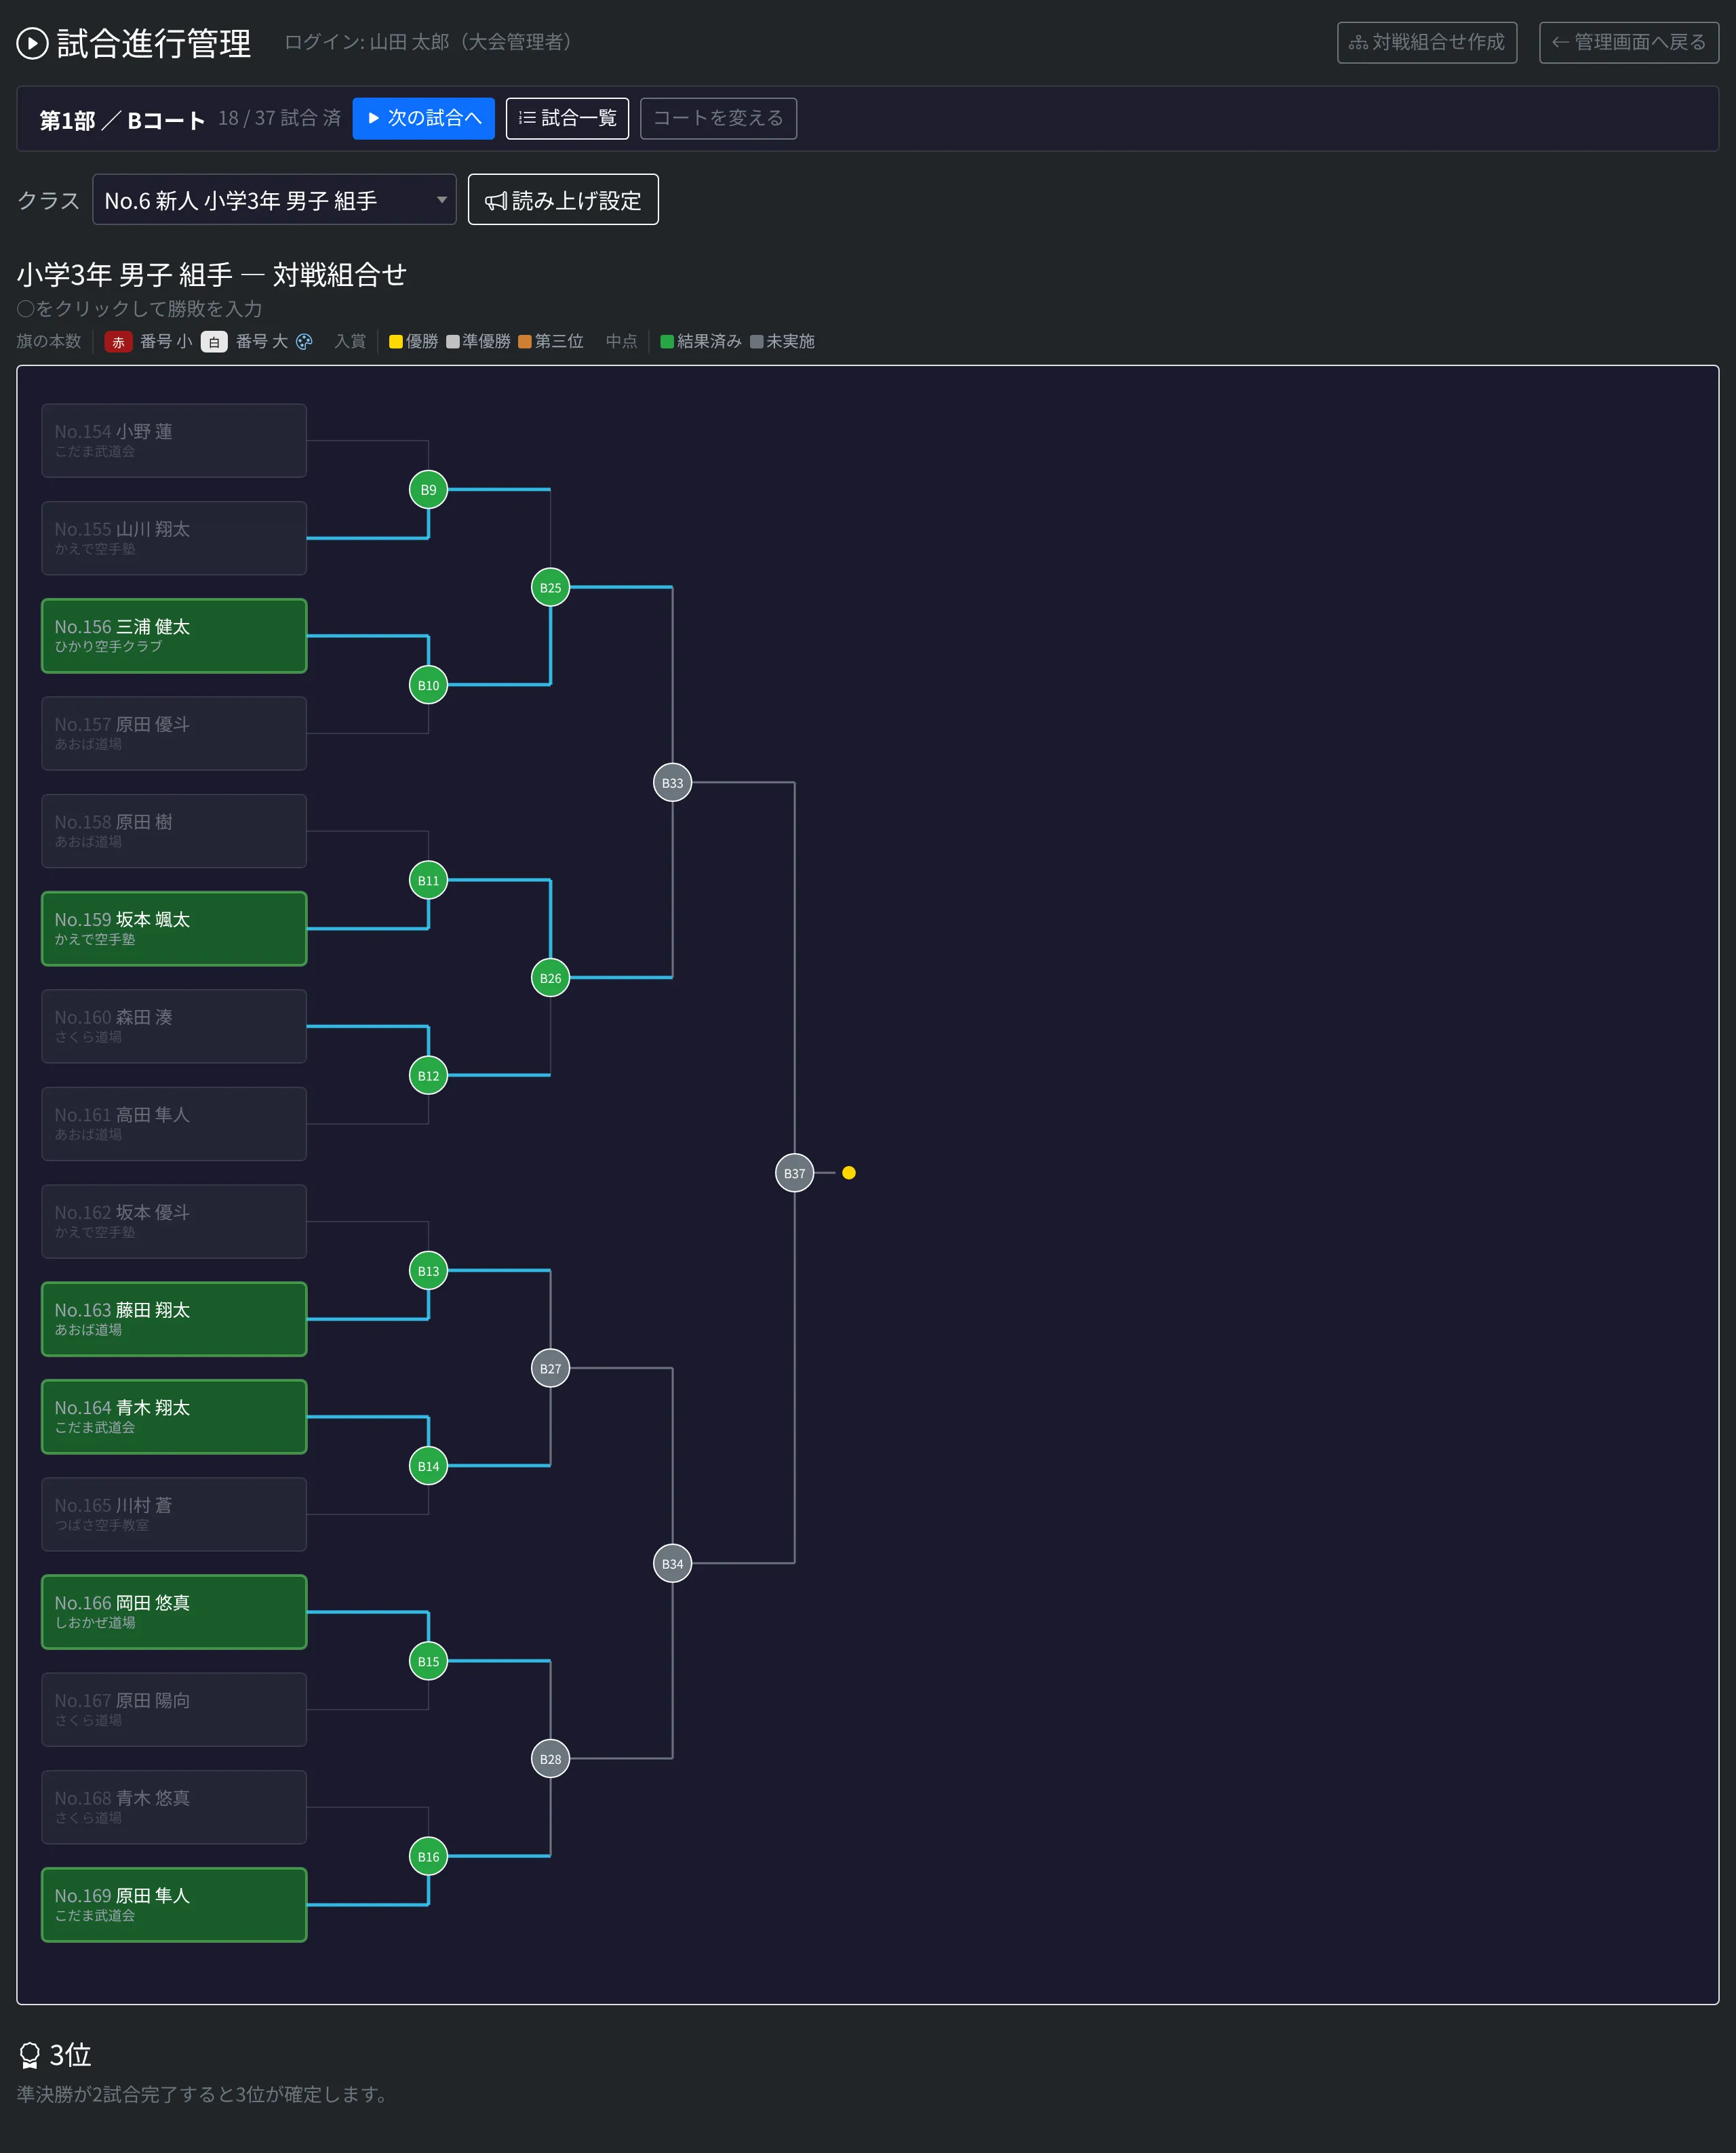Enter result for pending match B28
1736x2153 pixels.
click(x=550, y=1759)
